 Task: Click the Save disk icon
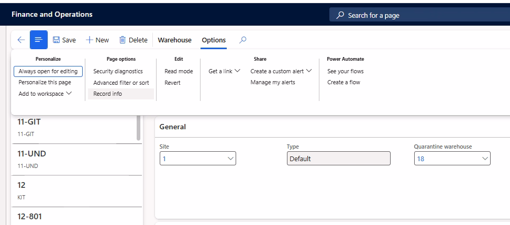coord(56,40)
